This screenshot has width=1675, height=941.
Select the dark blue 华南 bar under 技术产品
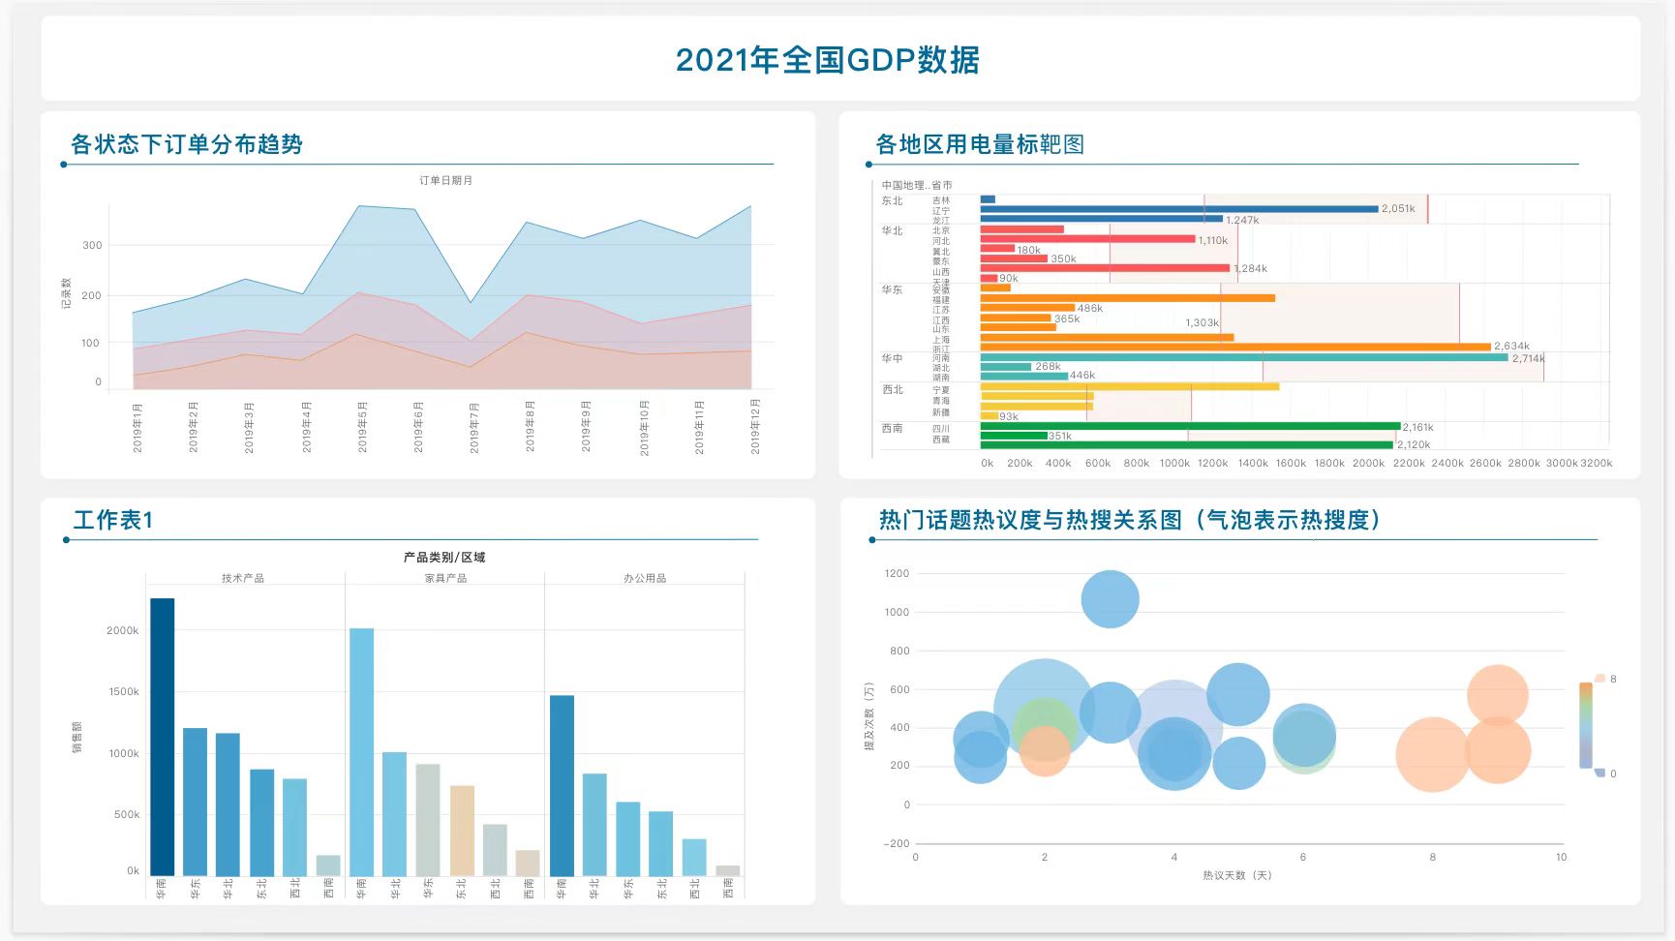click(163, 737)
